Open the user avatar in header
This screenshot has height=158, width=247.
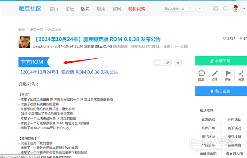(x=236, y=8)
